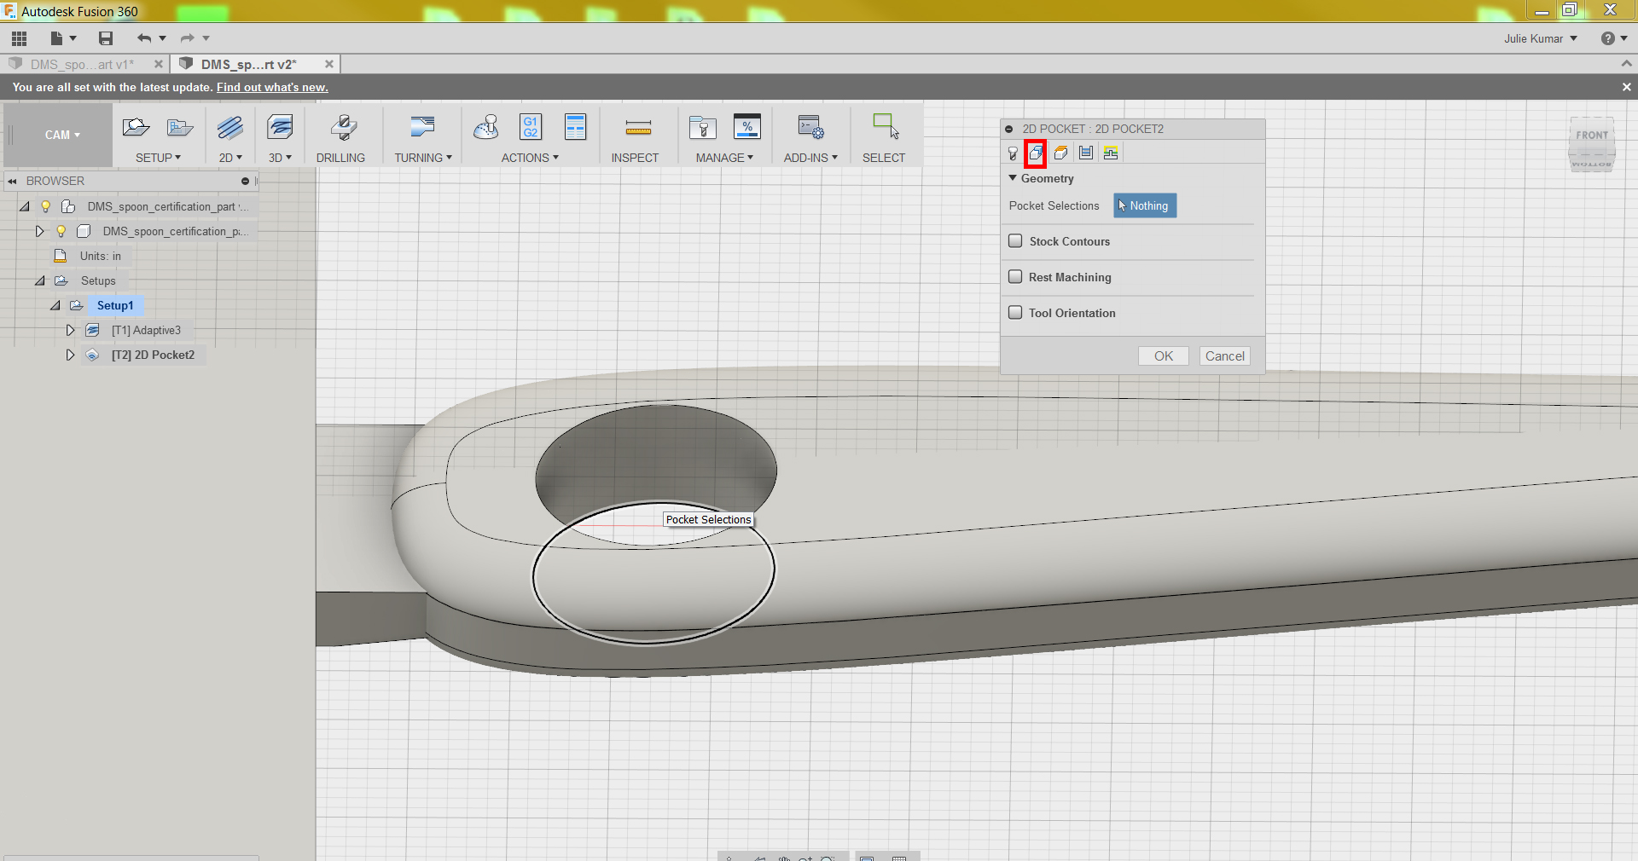
Task: Collapse the Browser panel with arrows
Action: 12,181
